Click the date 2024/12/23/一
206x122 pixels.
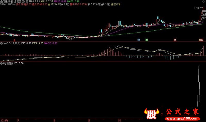[8, 4]
